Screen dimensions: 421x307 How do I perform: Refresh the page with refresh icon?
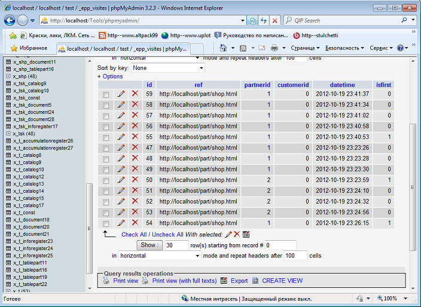point(264,20)
